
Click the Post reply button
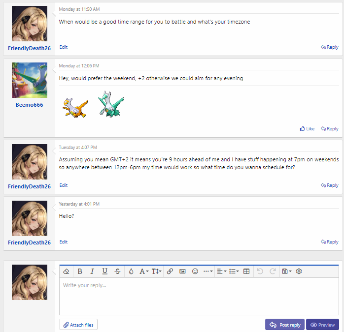coord(285,325)
